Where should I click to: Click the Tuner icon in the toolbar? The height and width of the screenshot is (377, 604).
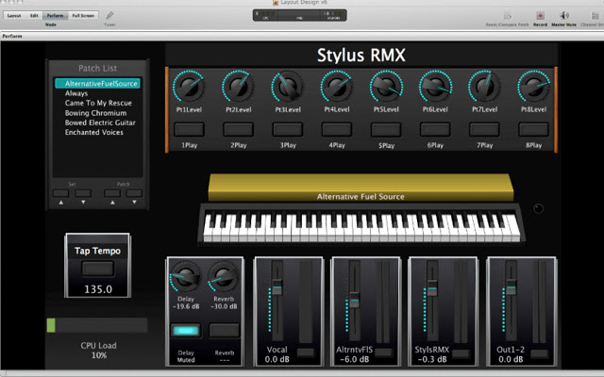[109, 15]
